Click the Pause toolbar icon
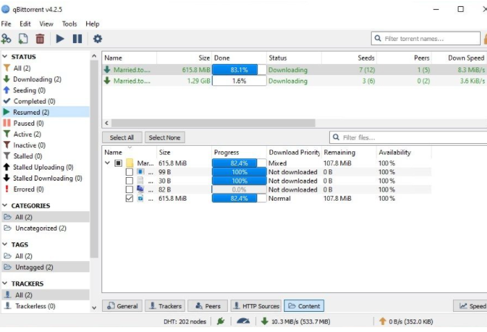Image resolution: width=487 pixels, height=332 pixels. tap(77, 39)
